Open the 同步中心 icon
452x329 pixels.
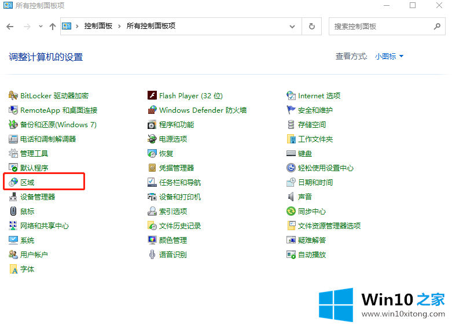[x=291, y=212]
